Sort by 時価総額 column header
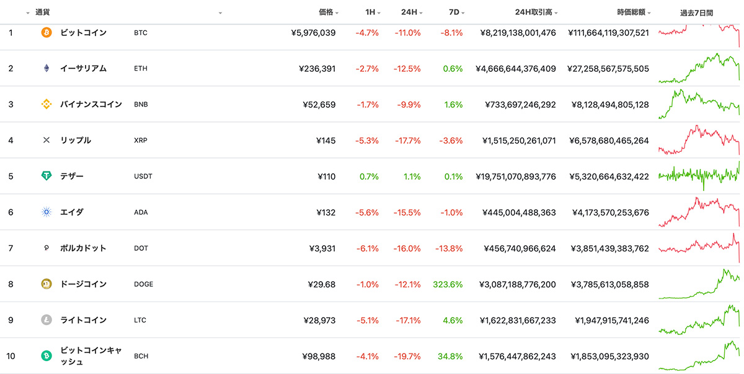This screenshot has height=374, width=744. point(634,12)
